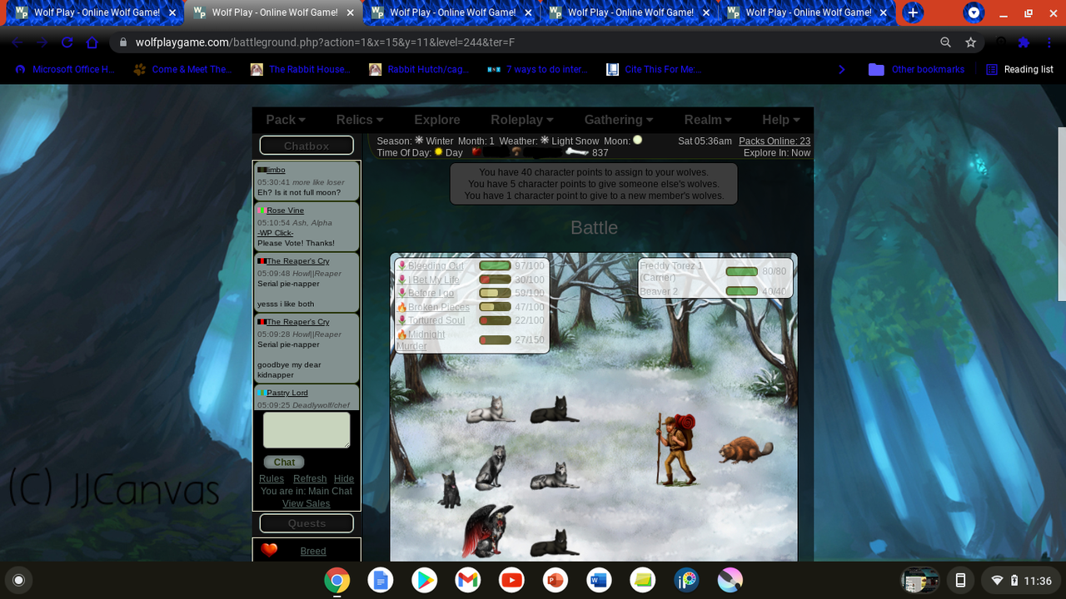Image resolution: width=1066 pixels, height=599 pixels.
Task: Open the 7 ways to do inter... bookmark
Action: pos(537,70)
